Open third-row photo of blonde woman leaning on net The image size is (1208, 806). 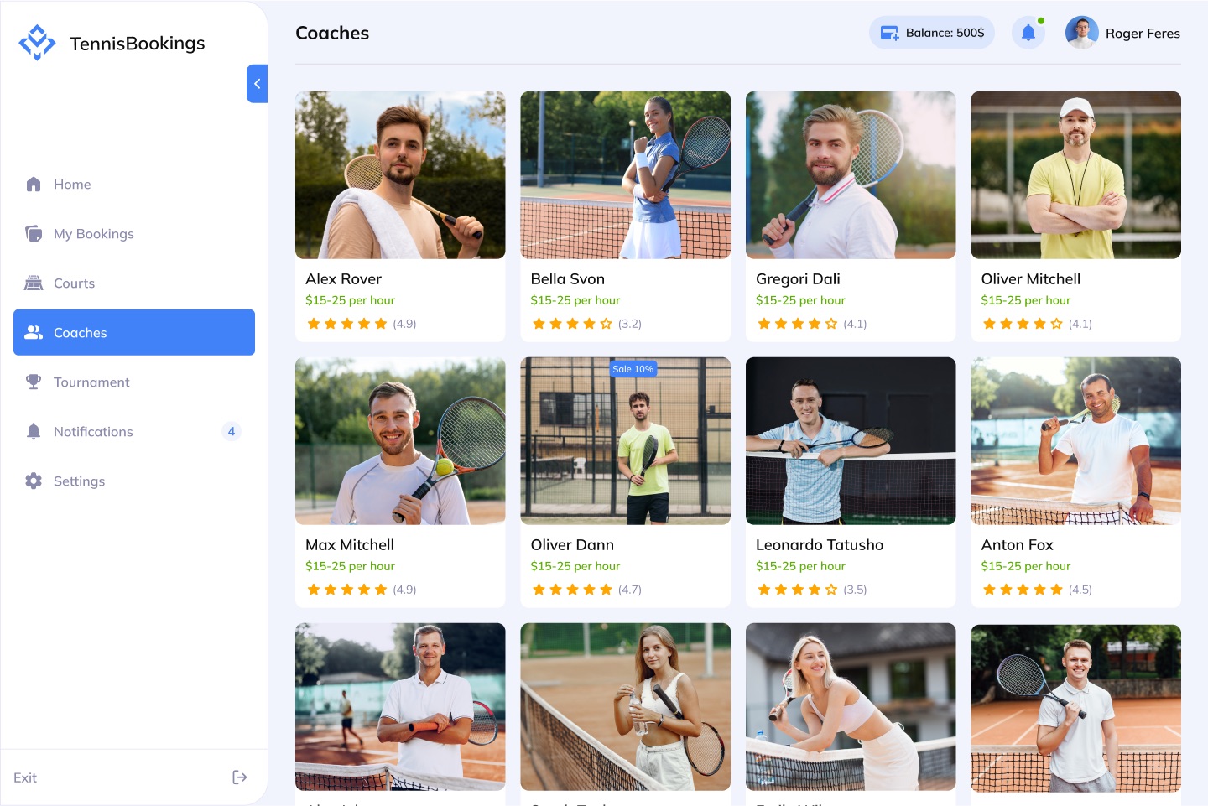[851, 707]
